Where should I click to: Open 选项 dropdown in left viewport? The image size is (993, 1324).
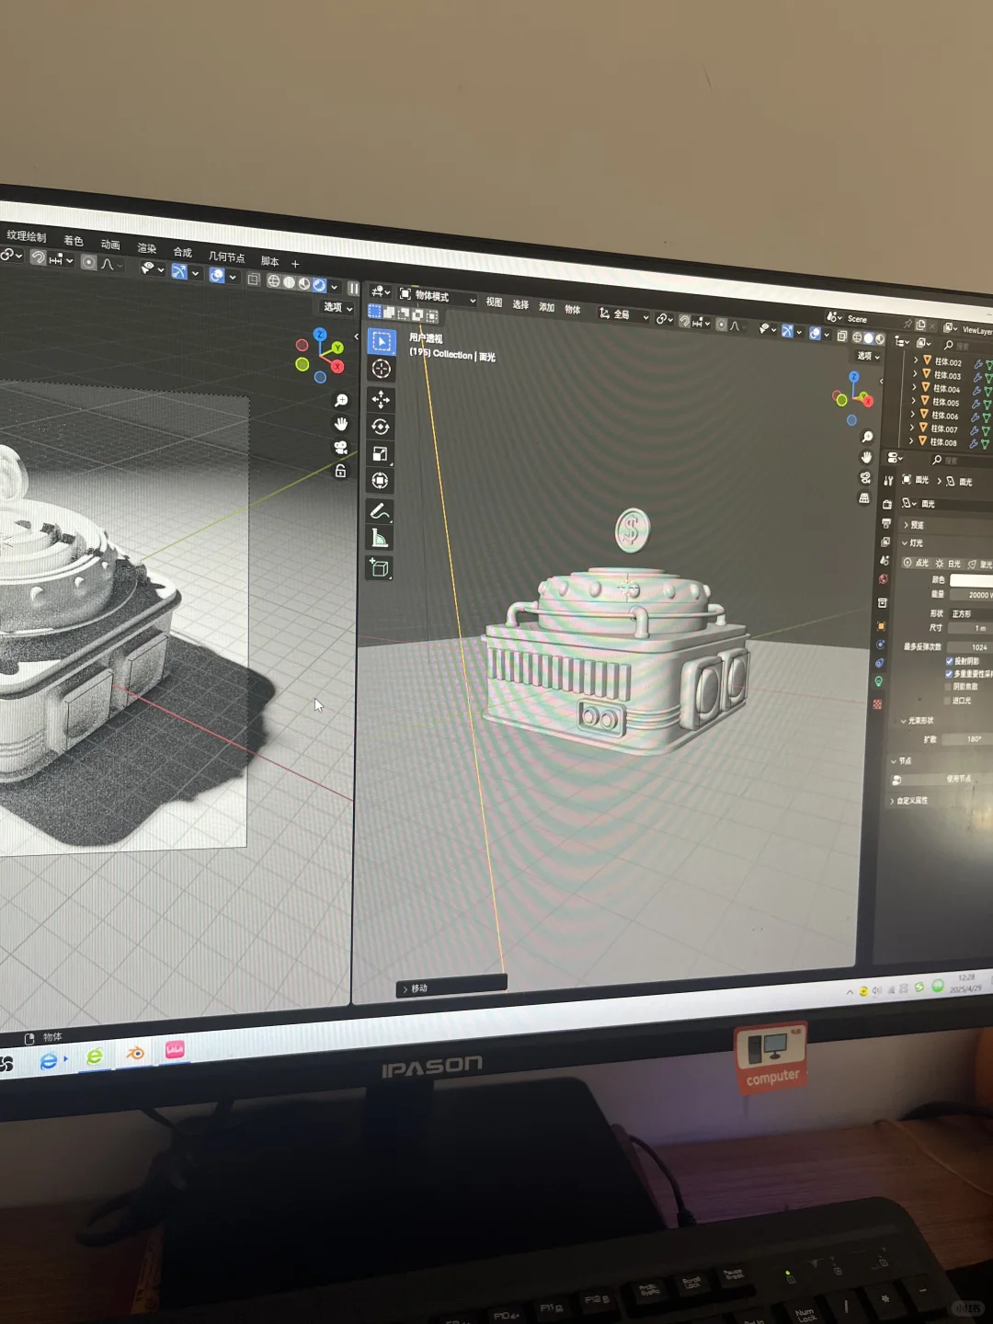(337, 307)
